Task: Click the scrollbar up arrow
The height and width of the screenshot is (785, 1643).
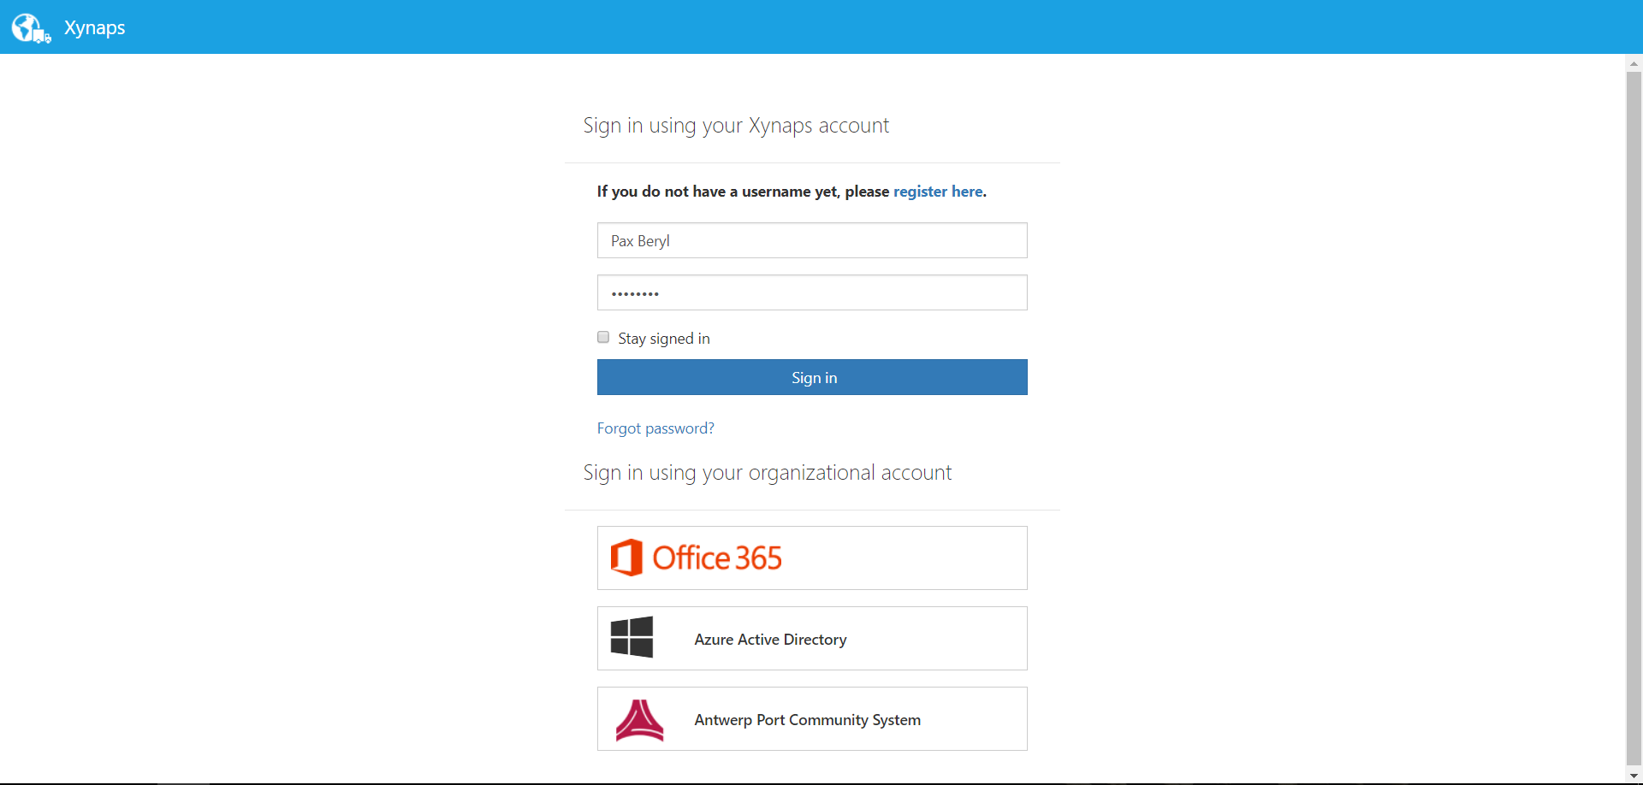Action: click(x=1634, y=63)
